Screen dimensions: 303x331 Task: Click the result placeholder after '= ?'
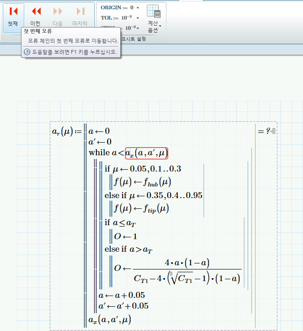click(274, 131)
